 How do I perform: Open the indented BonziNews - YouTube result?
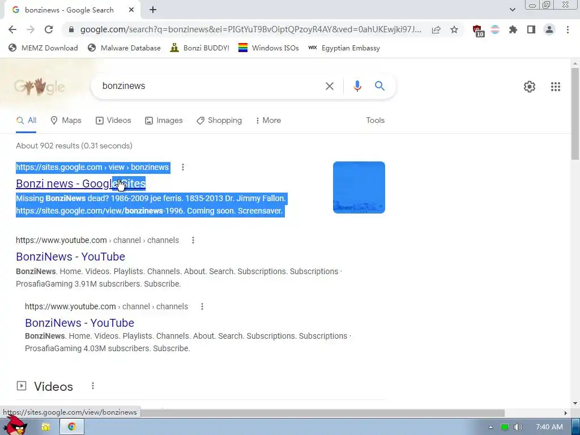79,323
